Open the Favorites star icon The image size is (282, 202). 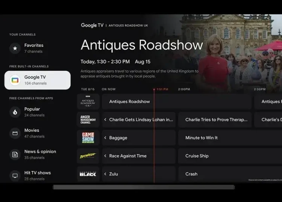pos(15,48)
